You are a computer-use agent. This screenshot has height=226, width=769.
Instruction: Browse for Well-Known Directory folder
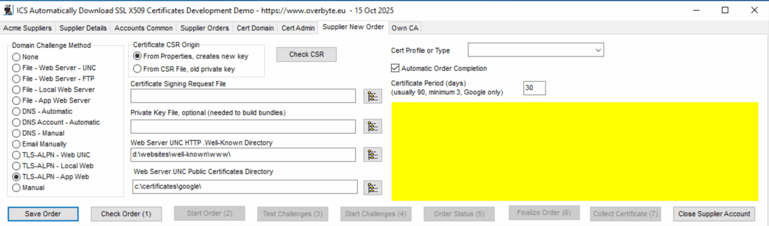point(372,155)
